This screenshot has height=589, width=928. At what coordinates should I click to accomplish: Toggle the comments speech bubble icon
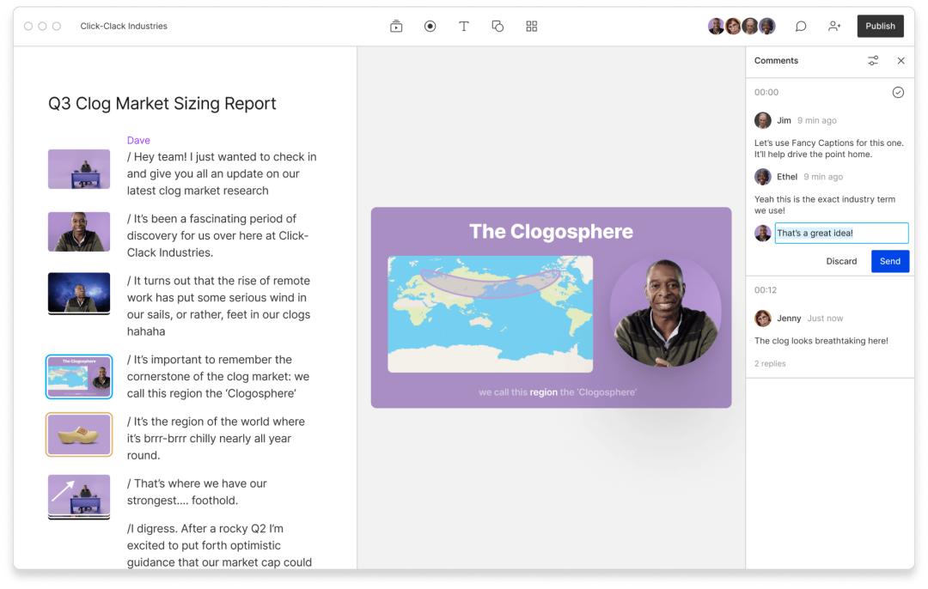(x=801, y=27)
